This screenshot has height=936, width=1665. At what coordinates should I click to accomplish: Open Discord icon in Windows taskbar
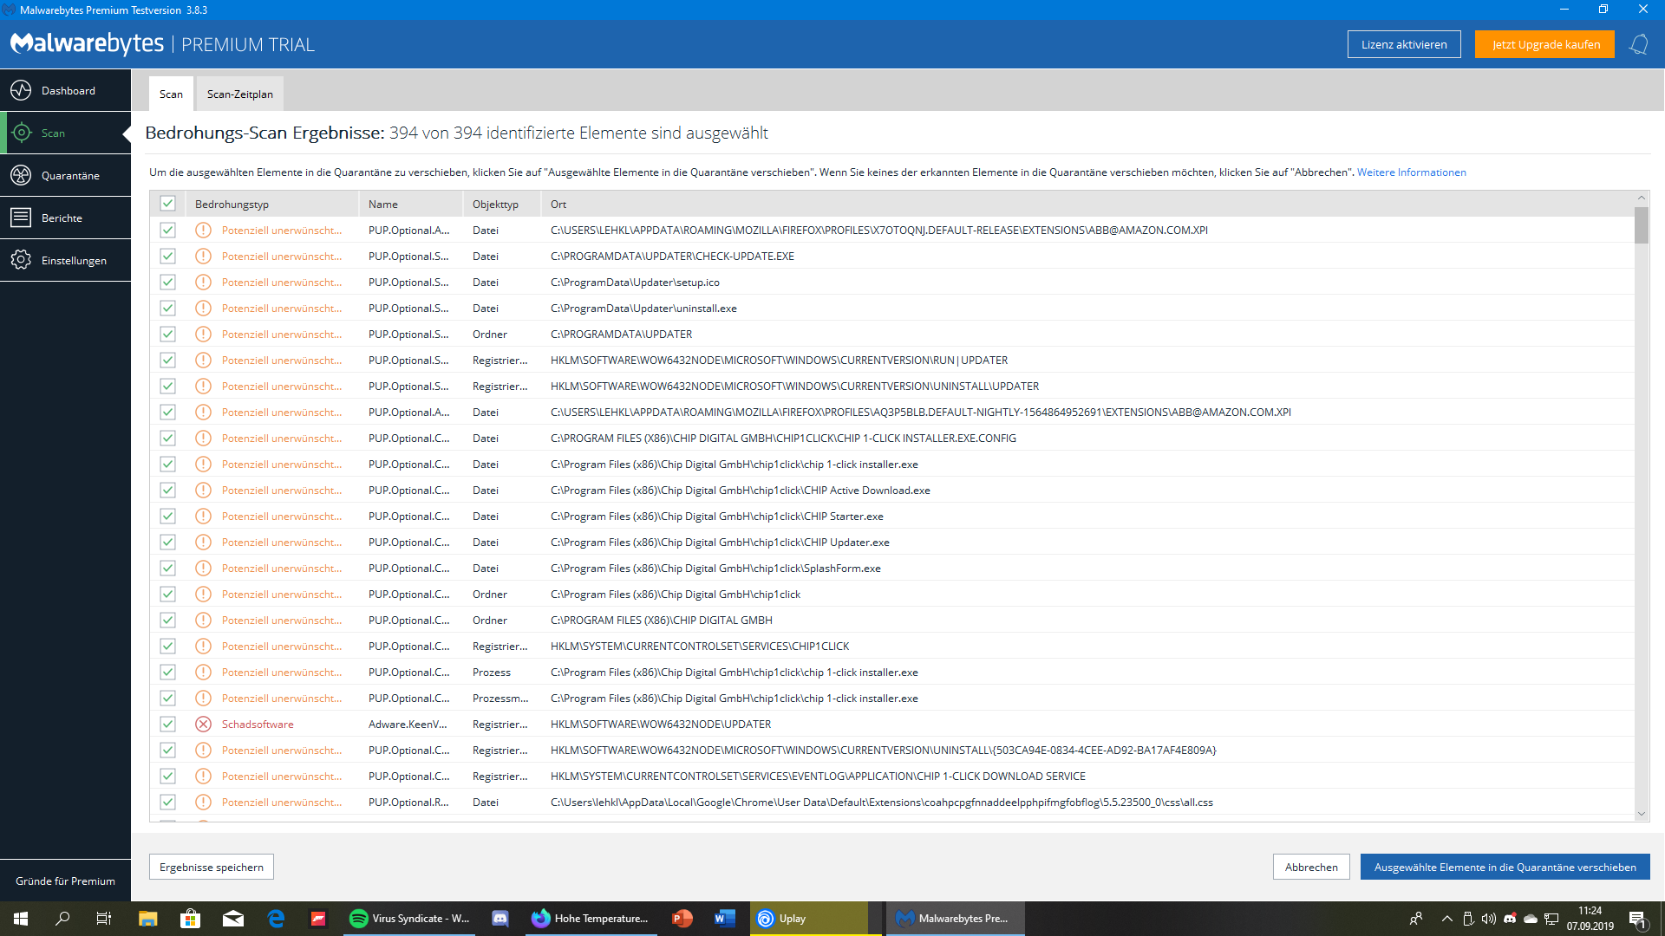coord(500,919)
